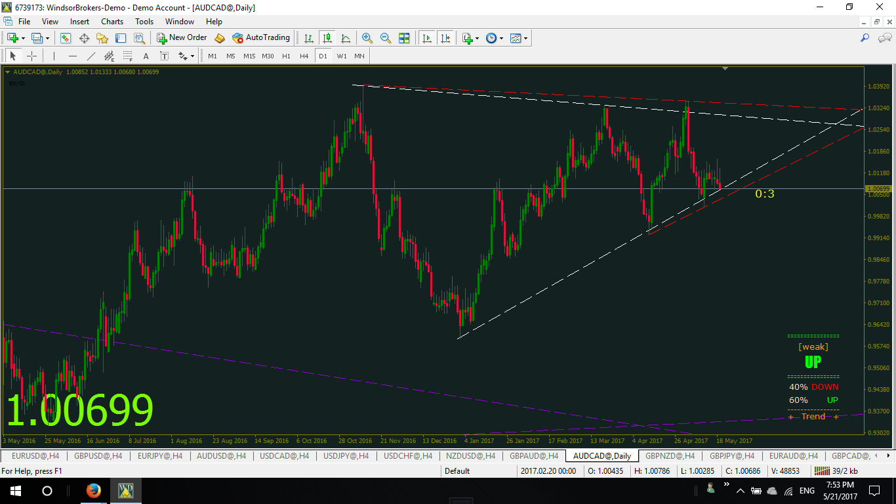
Task: Zoom in on the chart
Action: click(x=367, y=38)
